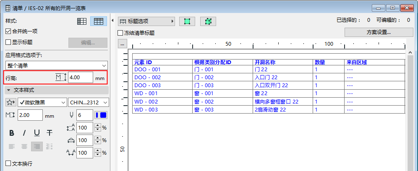
Task: Click the schedule window title icon
Action: [8, 9]
